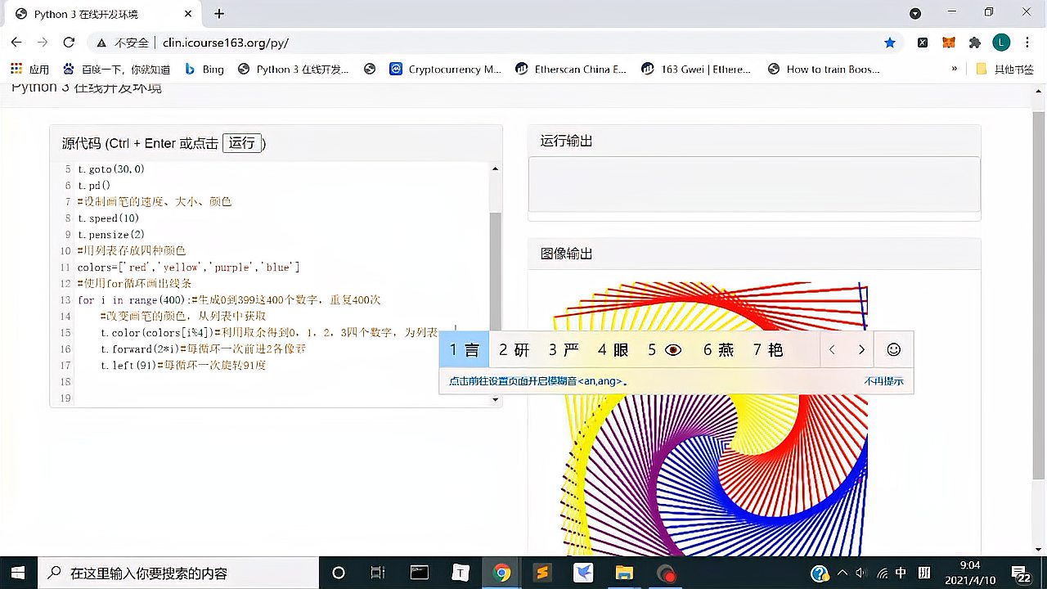
Task: Open the extensions puzzle-piece menu
Action: pos(974,43)
